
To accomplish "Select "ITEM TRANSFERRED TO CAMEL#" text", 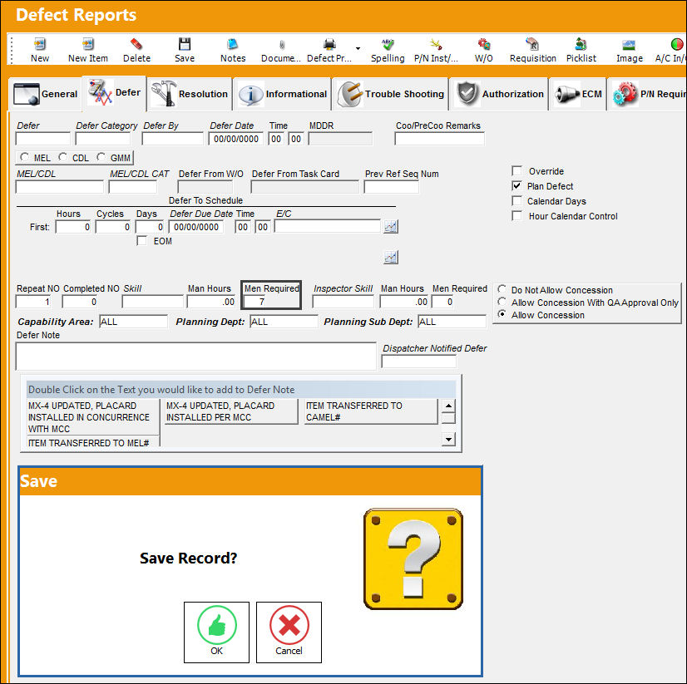I will [x=371, y=411].
